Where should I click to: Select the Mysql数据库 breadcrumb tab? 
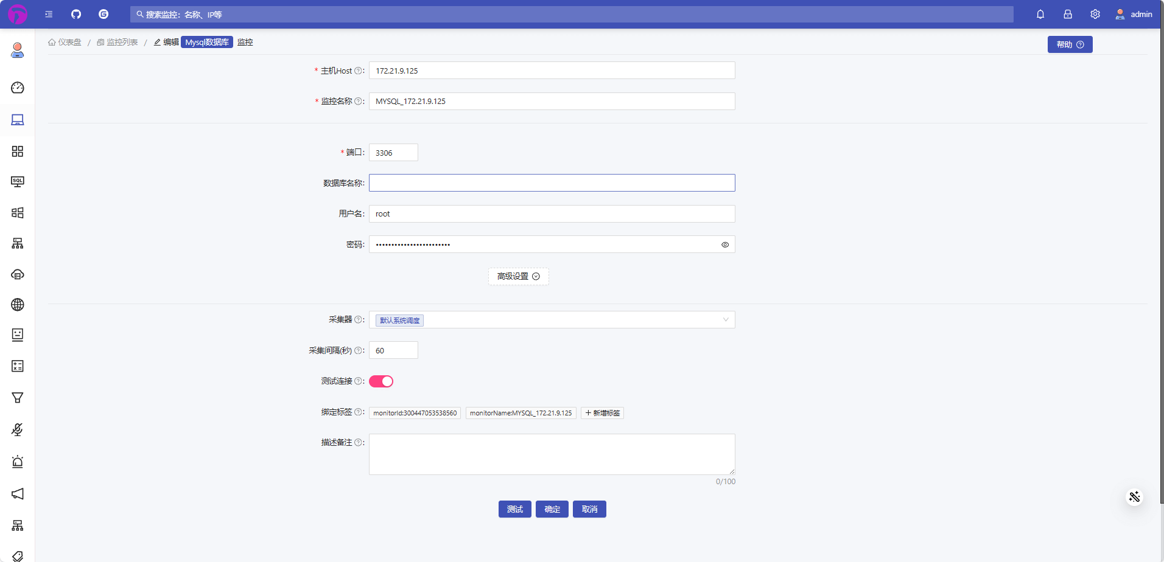(x=207, y=42)
